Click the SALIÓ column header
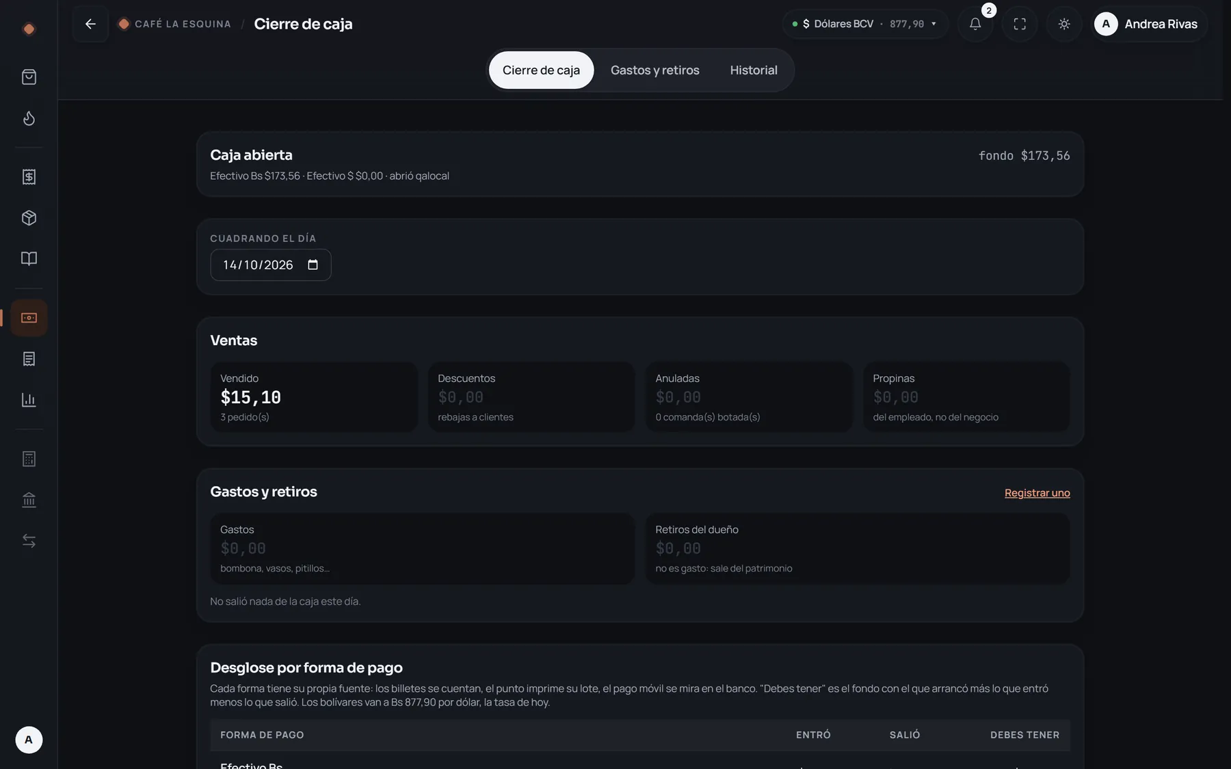 click(x=905, y=735)
